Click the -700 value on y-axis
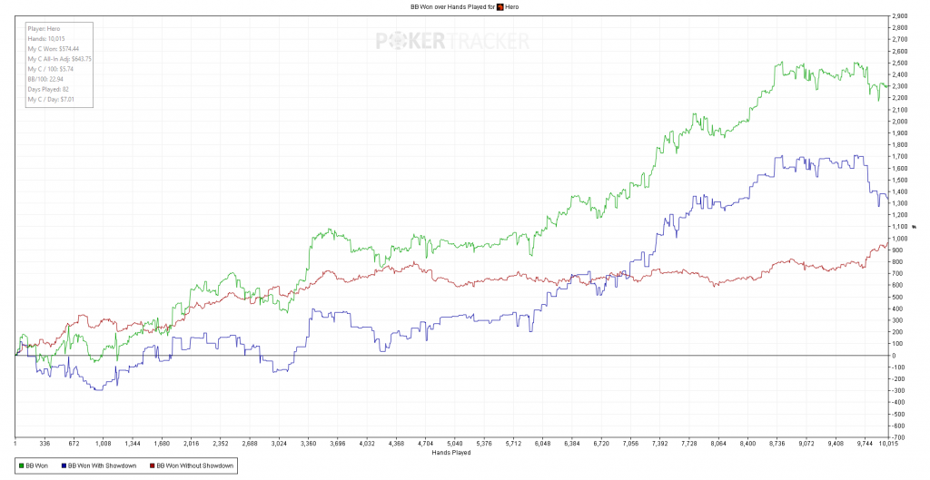 (x=898, y=437)
